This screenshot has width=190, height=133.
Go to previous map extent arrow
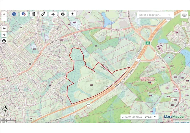pyautogui.click(x=4, y=28)
